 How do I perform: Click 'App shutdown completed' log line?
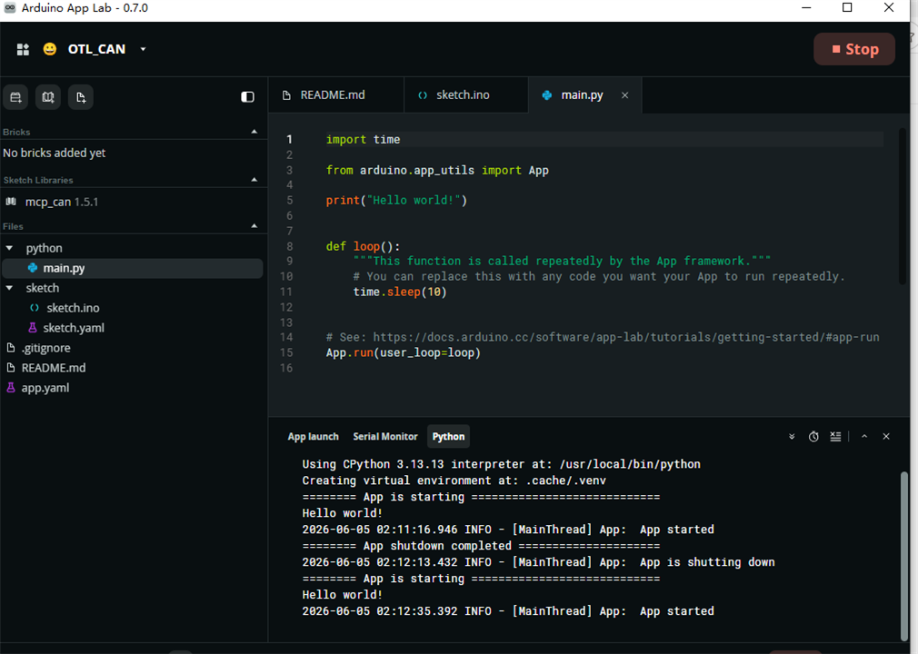[481, 546]
